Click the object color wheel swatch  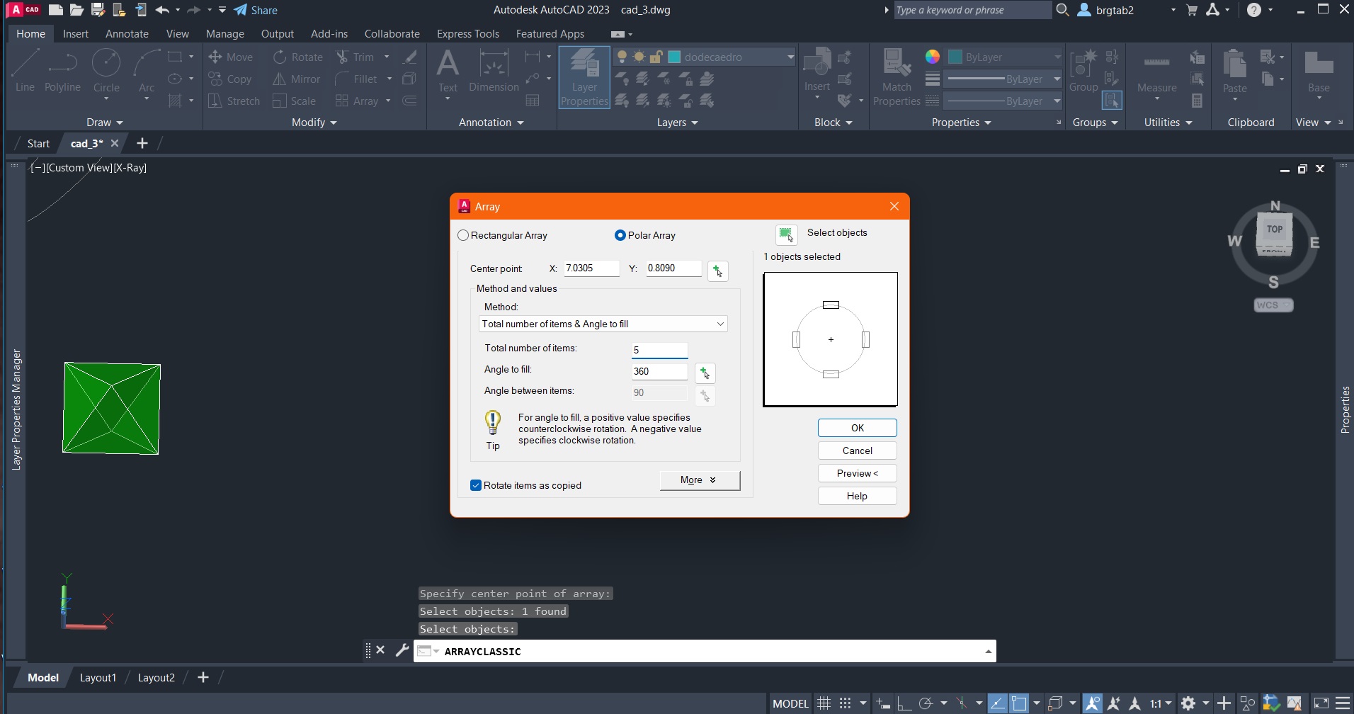point(933,57)
